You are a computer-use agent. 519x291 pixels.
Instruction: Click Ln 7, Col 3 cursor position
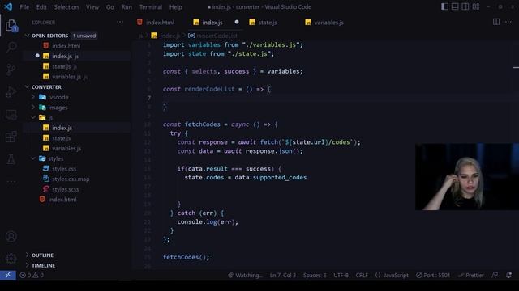[x=283, y=275]
